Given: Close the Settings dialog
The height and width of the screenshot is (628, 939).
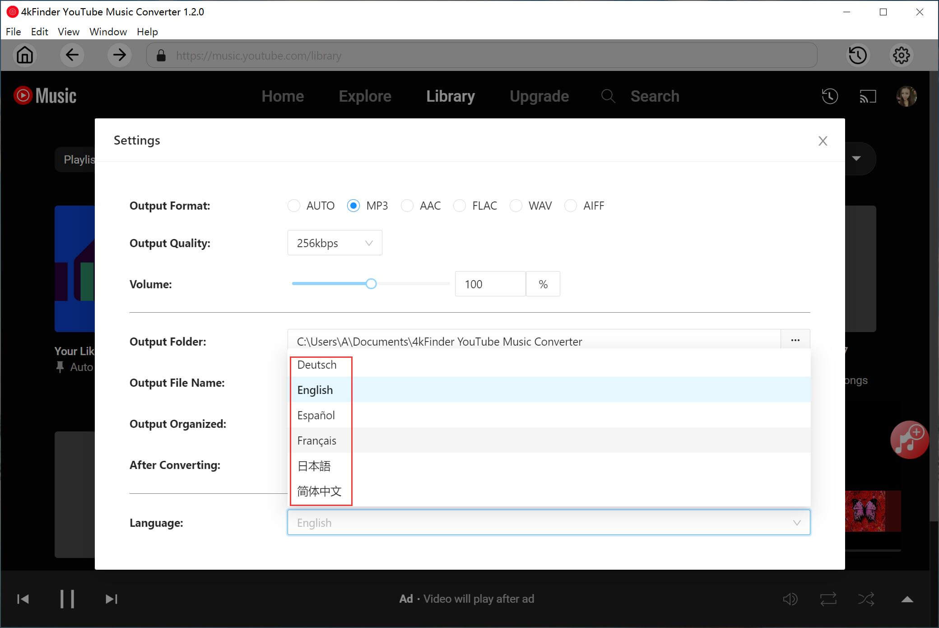Looking at the screenshot, I should tap(823, 141).
